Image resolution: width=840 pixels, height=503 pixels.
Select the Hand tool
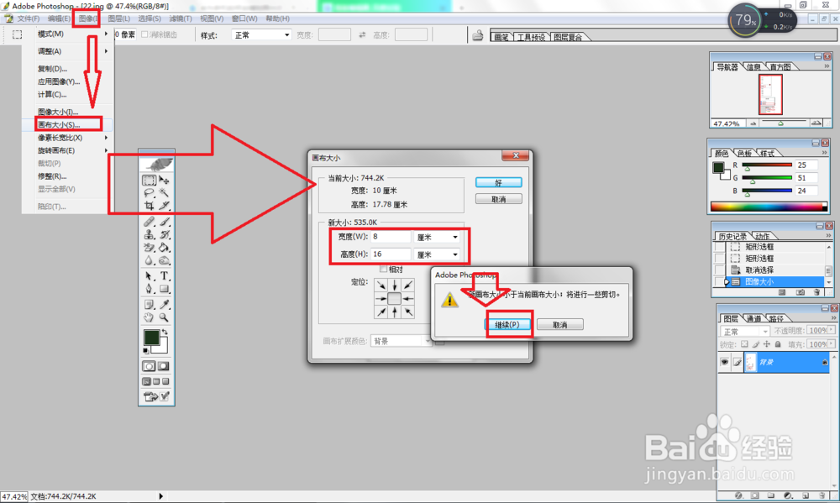(150, 317)
